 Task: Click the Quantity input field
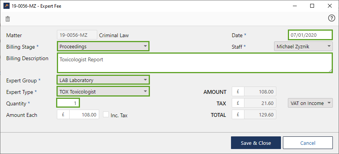(x=68, y=103)
